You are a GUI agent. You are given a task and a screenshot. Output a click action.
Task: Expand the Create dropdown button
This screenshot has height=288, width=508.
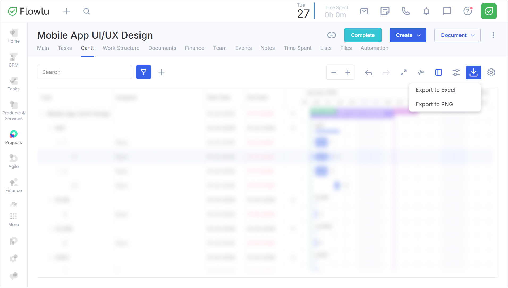click(x=408, y=35)
